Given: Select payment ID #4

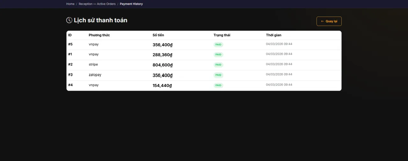Looking at the screenshot, I should pos(70,85).
